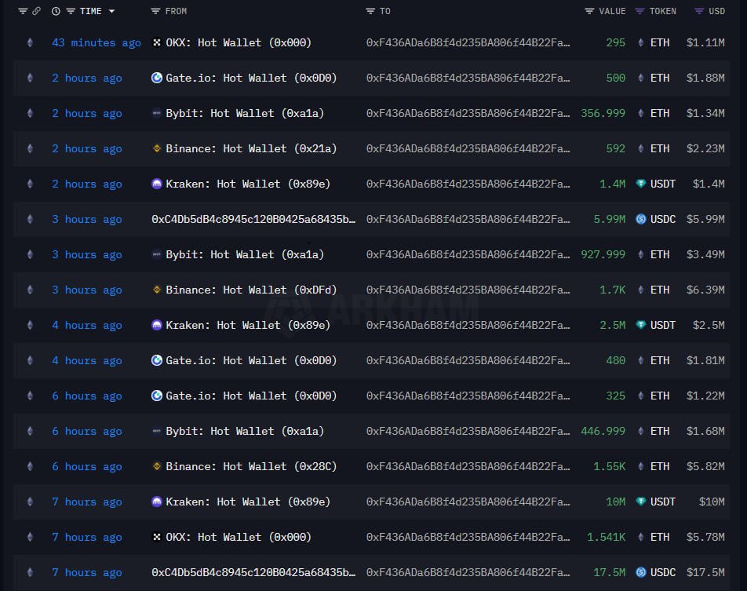747x591 pixels.
Task: Open the TIME column filter icon
Action: 71,11
